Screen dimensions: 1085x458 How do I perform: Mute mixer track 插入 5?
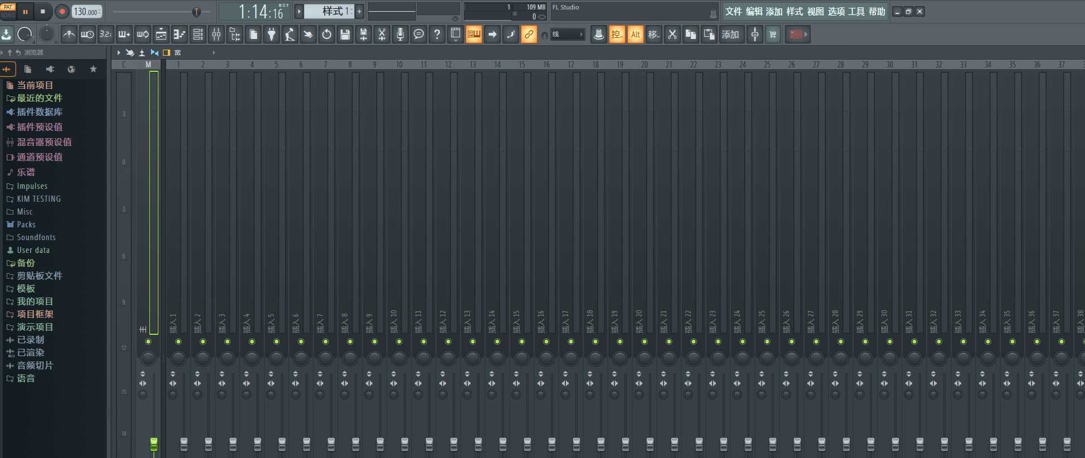pos(277,342)
